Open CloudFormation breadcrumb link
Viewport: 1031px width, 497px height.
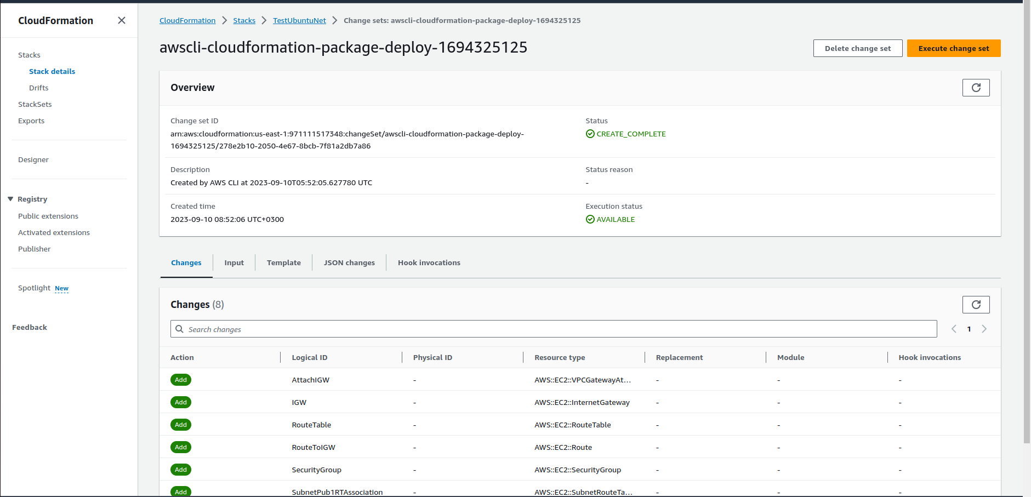click(x=187, y=20)
